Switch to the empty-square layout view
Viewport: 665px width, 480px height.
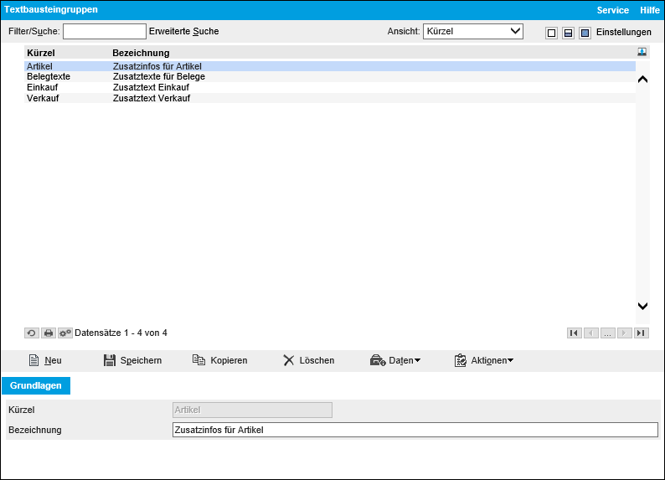pos(551,33)
